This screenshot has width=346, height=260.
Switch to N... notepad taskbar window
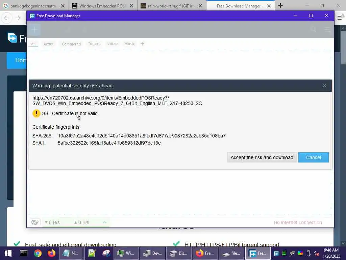tap(71, 253)
